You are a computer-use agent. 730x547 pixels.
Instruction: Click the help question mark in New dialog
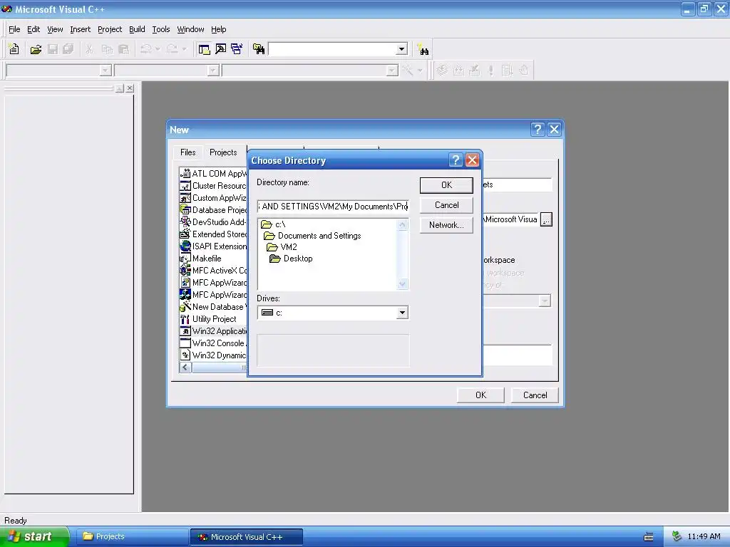538,130
